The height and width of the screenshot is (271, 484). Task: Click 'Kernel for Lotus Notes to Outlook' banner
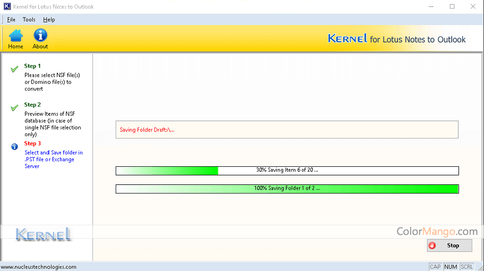(397, 39)
